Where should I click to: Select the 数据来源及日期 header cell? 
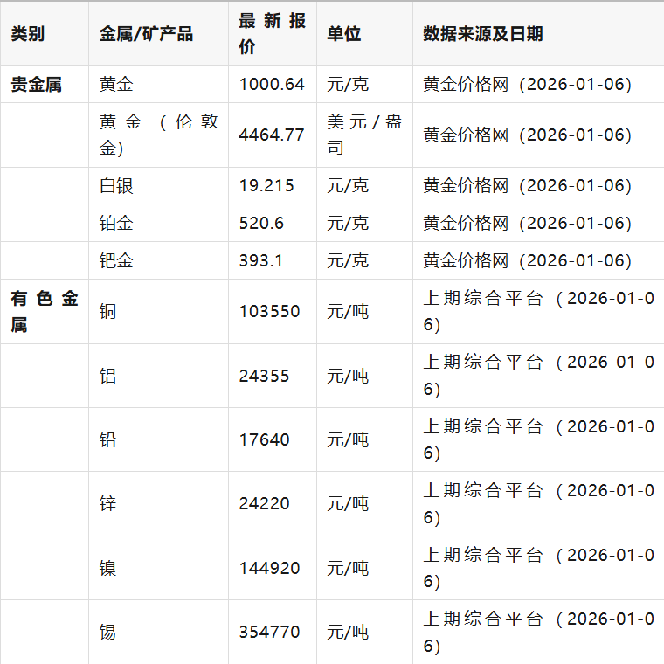(483, 34)
